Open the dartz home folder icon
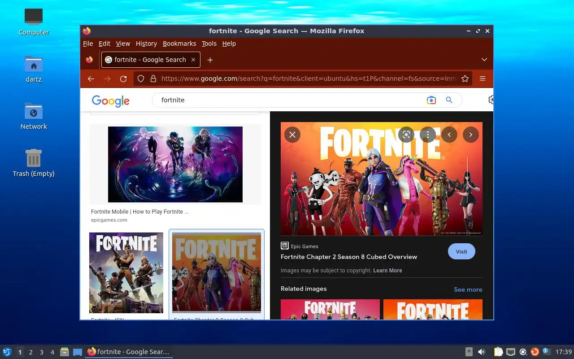This screenshot has height=359, width=574. [x=34, y=69]
